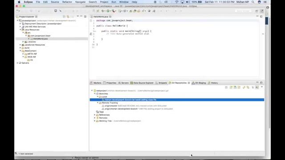Click the Run External Tools icon
Viewport: 285px width, 160px height.
coord(113,11)
